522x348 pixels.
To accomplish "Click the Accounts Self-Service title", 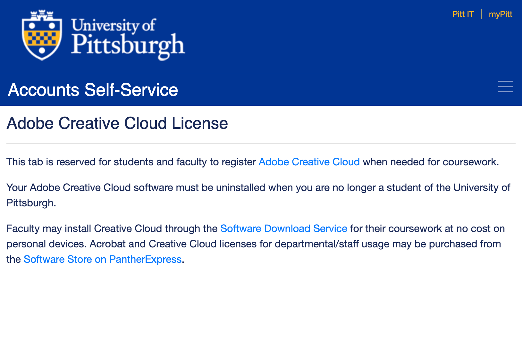I will pos(93,90).
